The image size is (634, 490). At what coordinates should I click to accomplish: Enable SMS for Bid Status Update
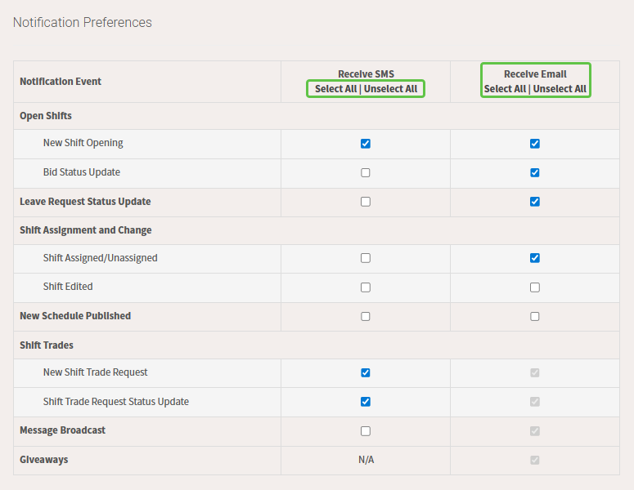[366, 173]
